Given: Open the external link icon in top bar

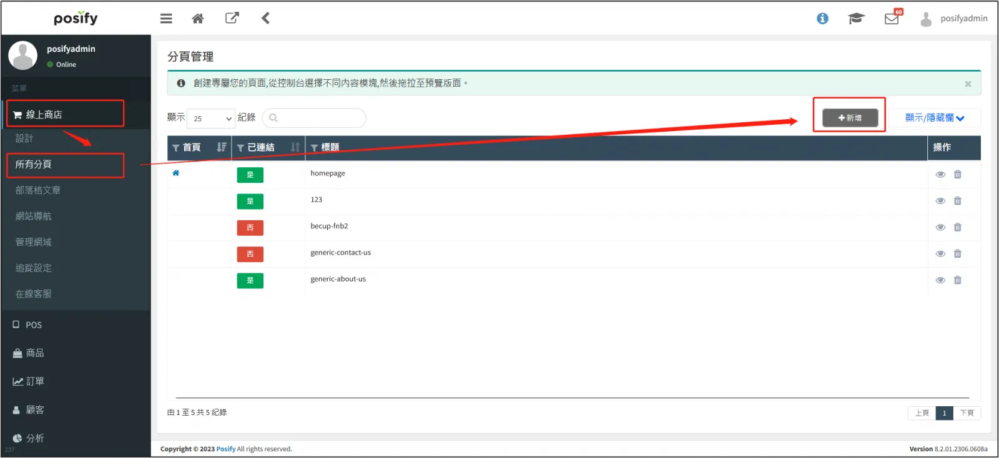Looking at the screenshot, I should [x=232, y=18].
